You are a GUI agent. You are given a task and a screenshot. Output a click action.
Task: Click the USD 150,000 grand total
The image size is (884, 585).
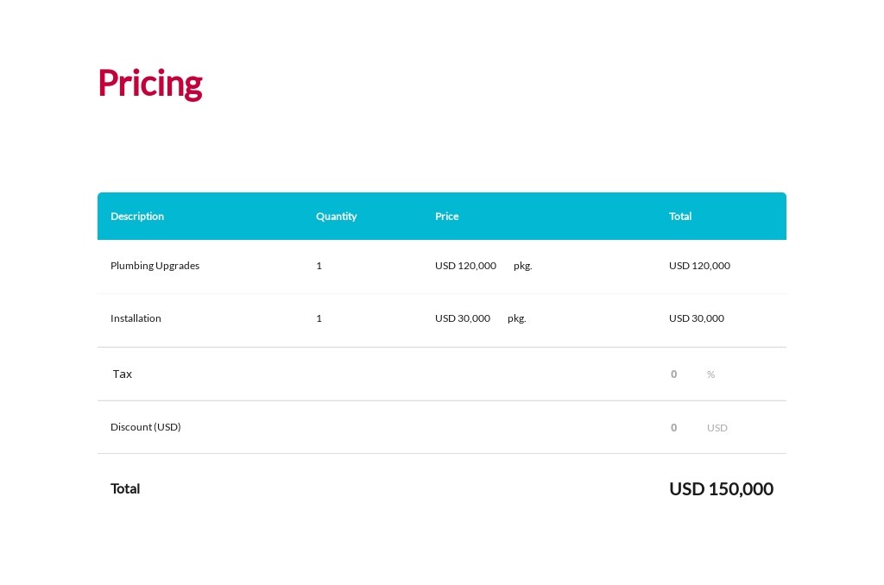click(721, 488)
